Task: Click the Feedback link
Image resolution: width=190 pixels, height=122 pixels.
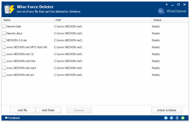Action: coord(13,118)
